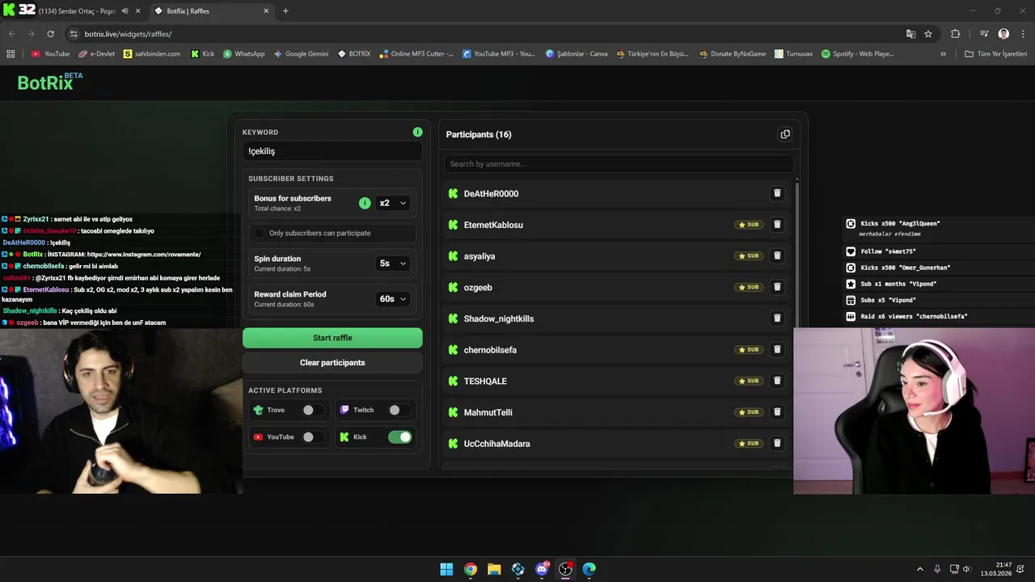Copy participants list icon
The width and height of the screenshot is (1035, 582).
pos(784,134)
